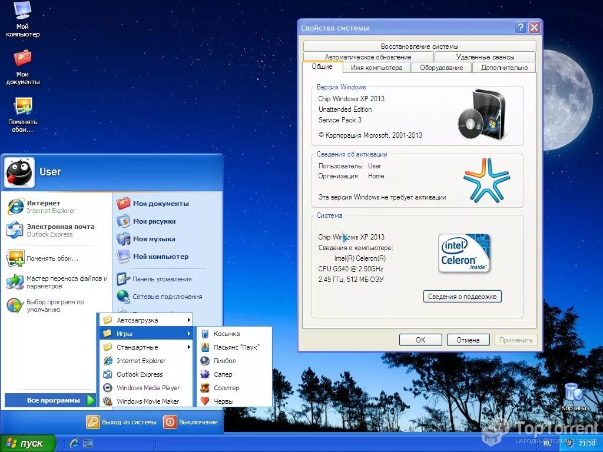
Task: Switch to Автоматическое обновление tab
Action: [x=368, y=57]
